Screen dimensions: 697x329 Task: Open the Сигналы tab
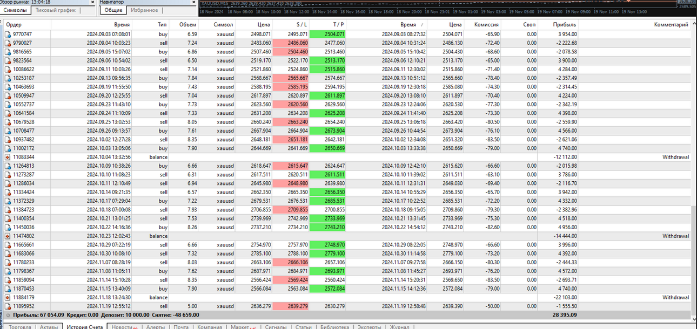(276, 326)
